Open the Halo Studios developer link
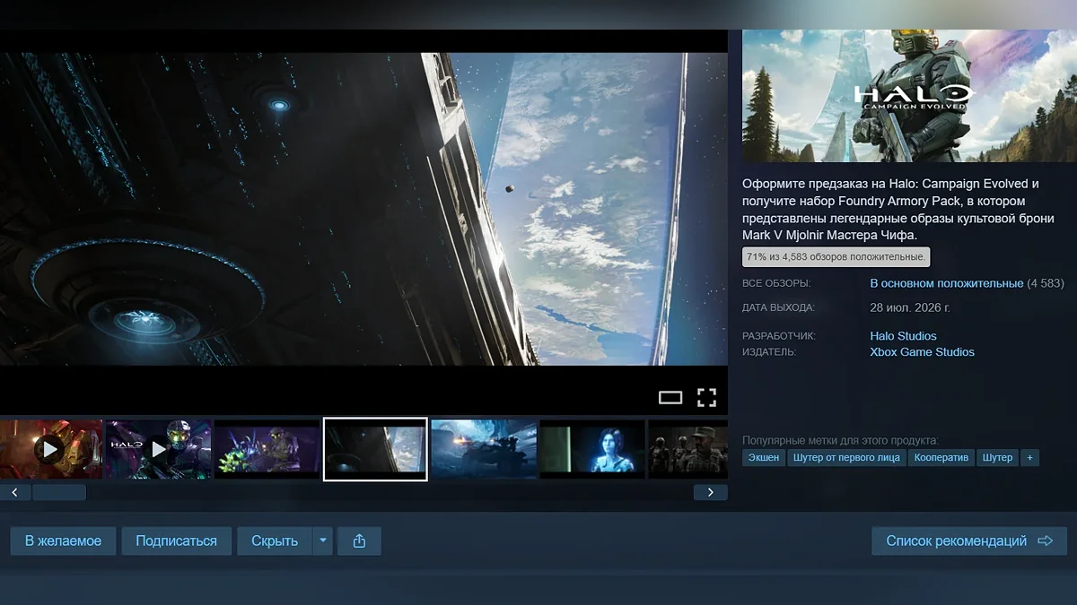Viewport: 1077px width, 605px height. click(903, 336)
